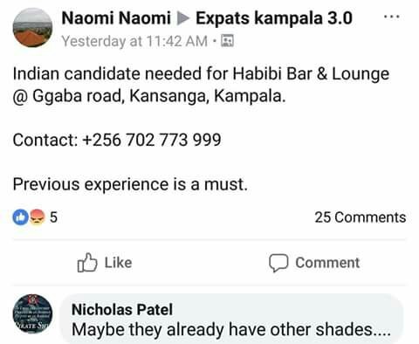Click Nicholas Patel's comment bubble text
The height and width of the screenshot is (344, 419).
coord(231,330)
